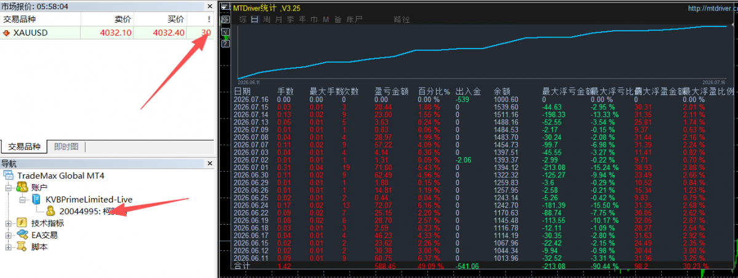The image size is (738, 278).
Task: Switch to the 即时图 tab
Action: tap(66, 147)
